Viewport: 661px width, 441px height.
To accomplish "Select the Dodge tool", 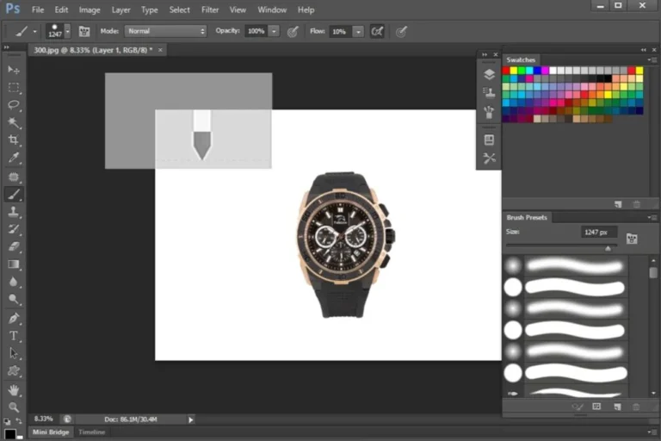I will [14, 299].
